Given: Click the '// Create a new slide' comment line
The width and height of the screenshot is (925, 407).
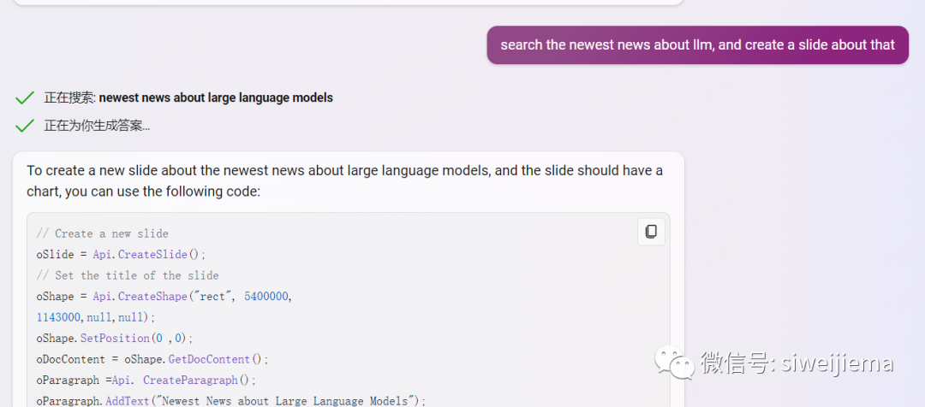Looking at the screenshot, I should point(102,233).
